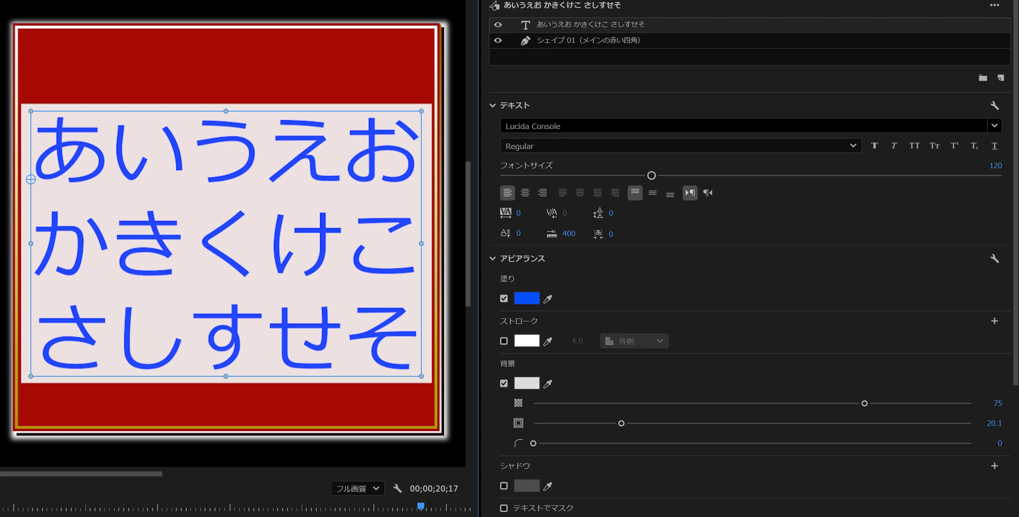
Task: Click the background color swatch
Action: pyautogui.click(x=527, y=383)
